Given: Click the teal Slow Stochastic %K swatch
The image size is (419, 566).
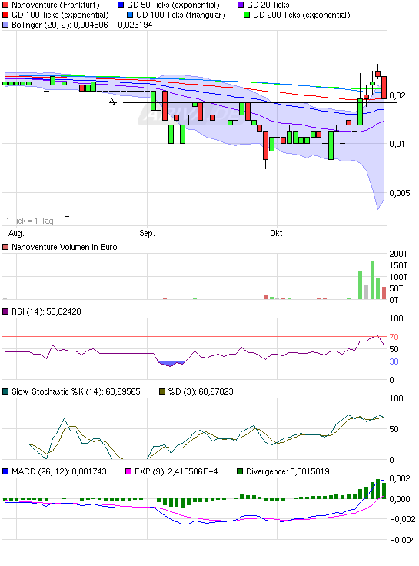Looking at the screenshot, I should 5,391.
